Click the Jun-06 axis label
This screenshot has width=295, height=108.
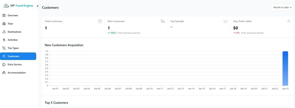pos(107,89)
